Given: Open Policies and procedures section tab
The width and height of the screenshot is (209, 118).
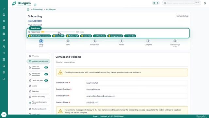Looking at the screenshot, I should 39,74.
